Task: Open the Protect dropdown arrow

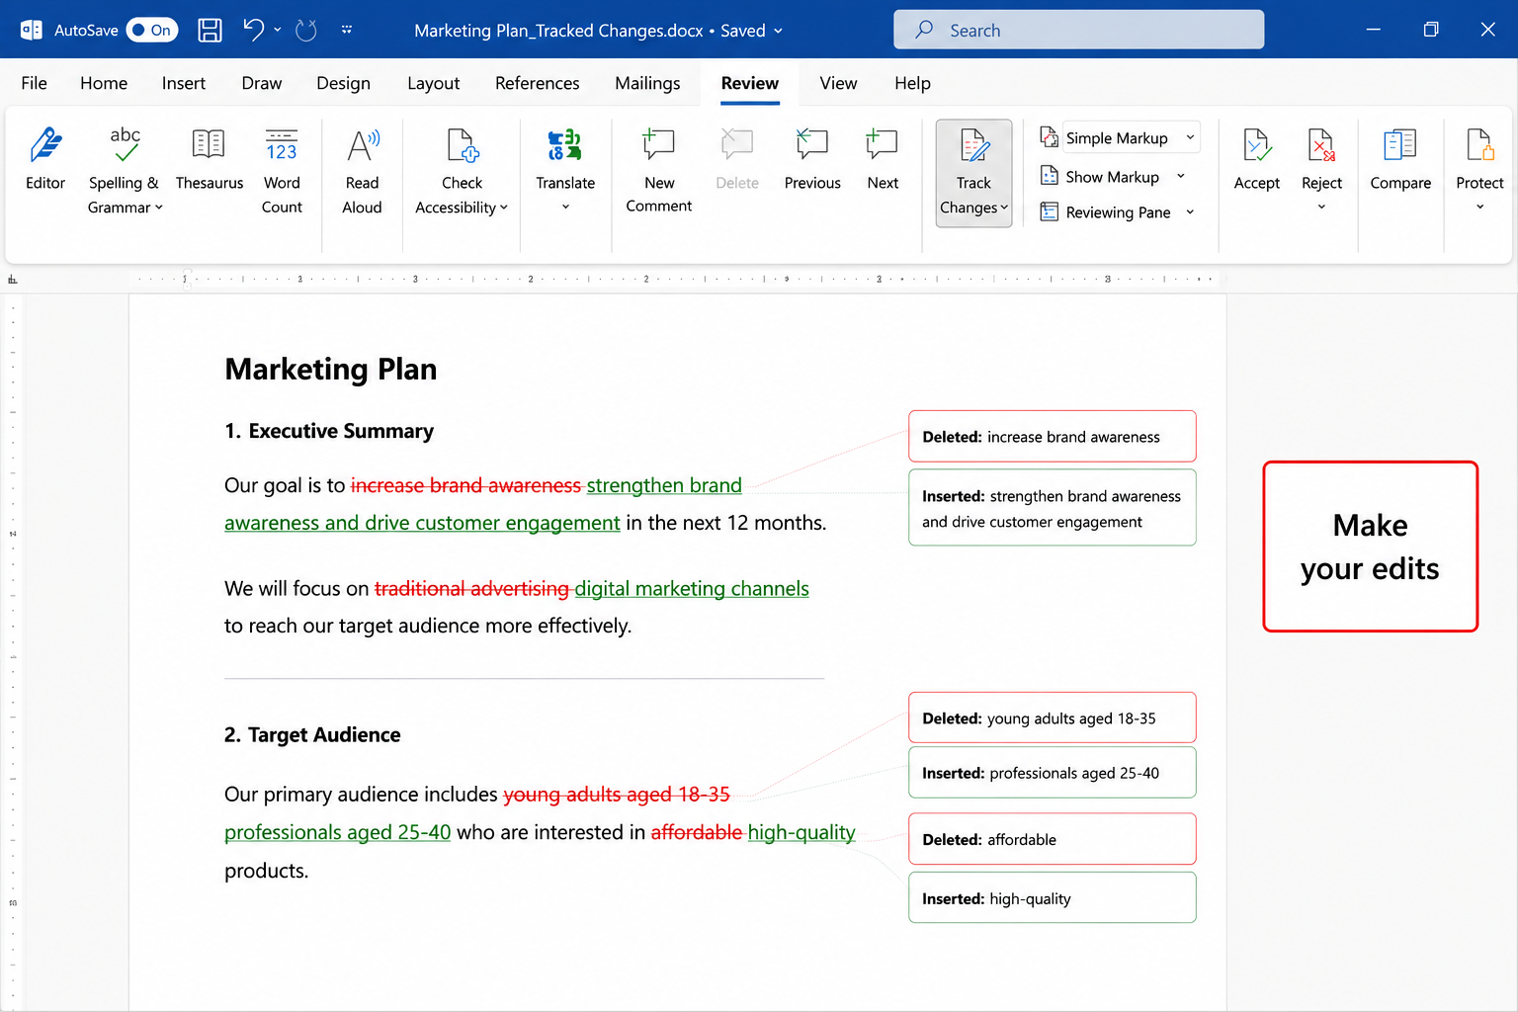Action: coord(1479,208)
